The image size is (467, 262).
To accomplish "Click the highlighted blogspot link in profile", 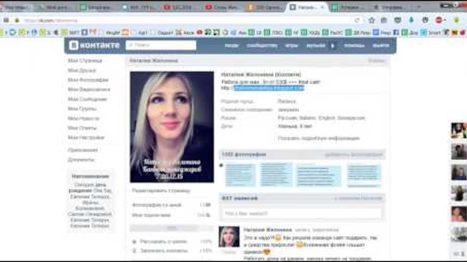I will click(x=268, y=88).
